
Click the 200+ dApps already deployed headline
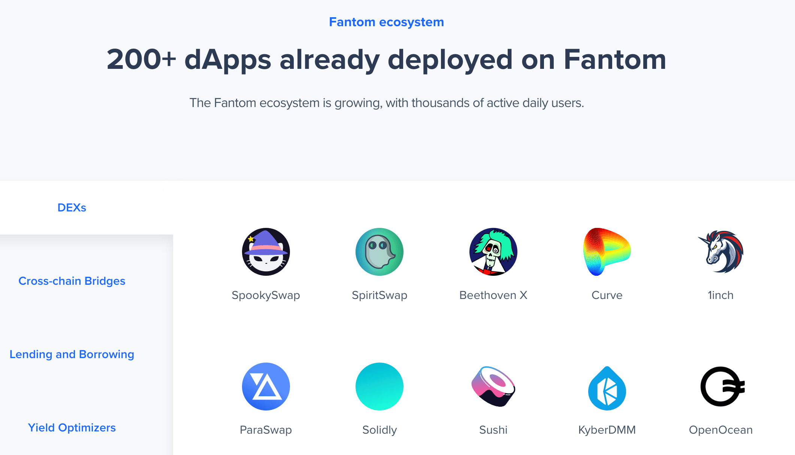pyautogui.click(x=387, y=59)
